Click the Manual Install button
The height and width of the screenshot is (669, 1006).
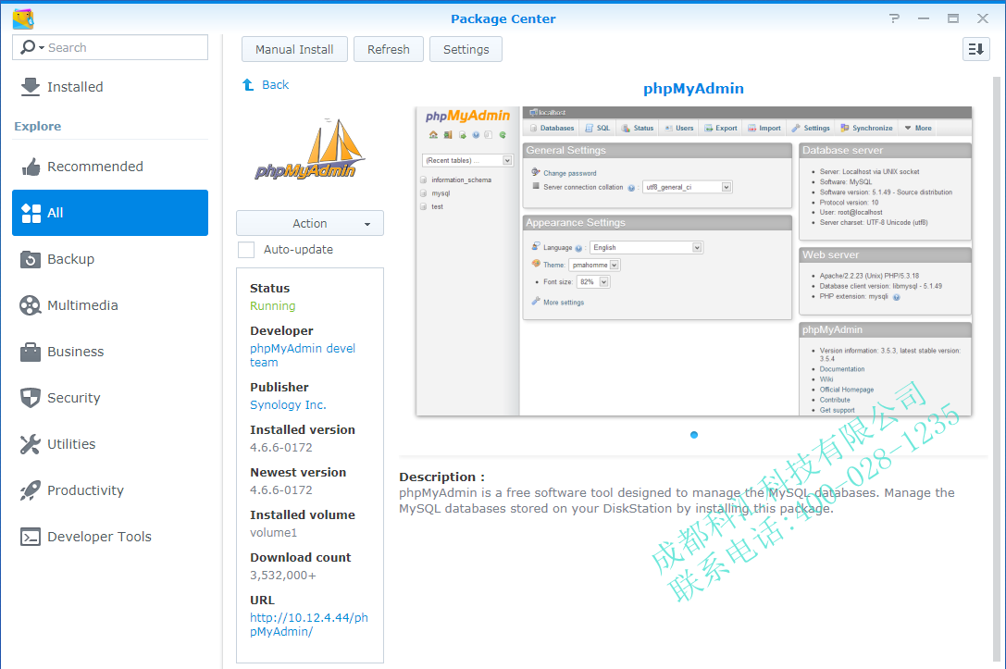point(294,49)
